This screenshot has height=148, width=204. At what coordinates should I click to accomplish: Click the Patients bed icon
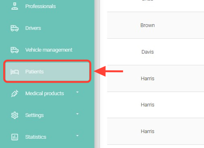coord(15,72)
